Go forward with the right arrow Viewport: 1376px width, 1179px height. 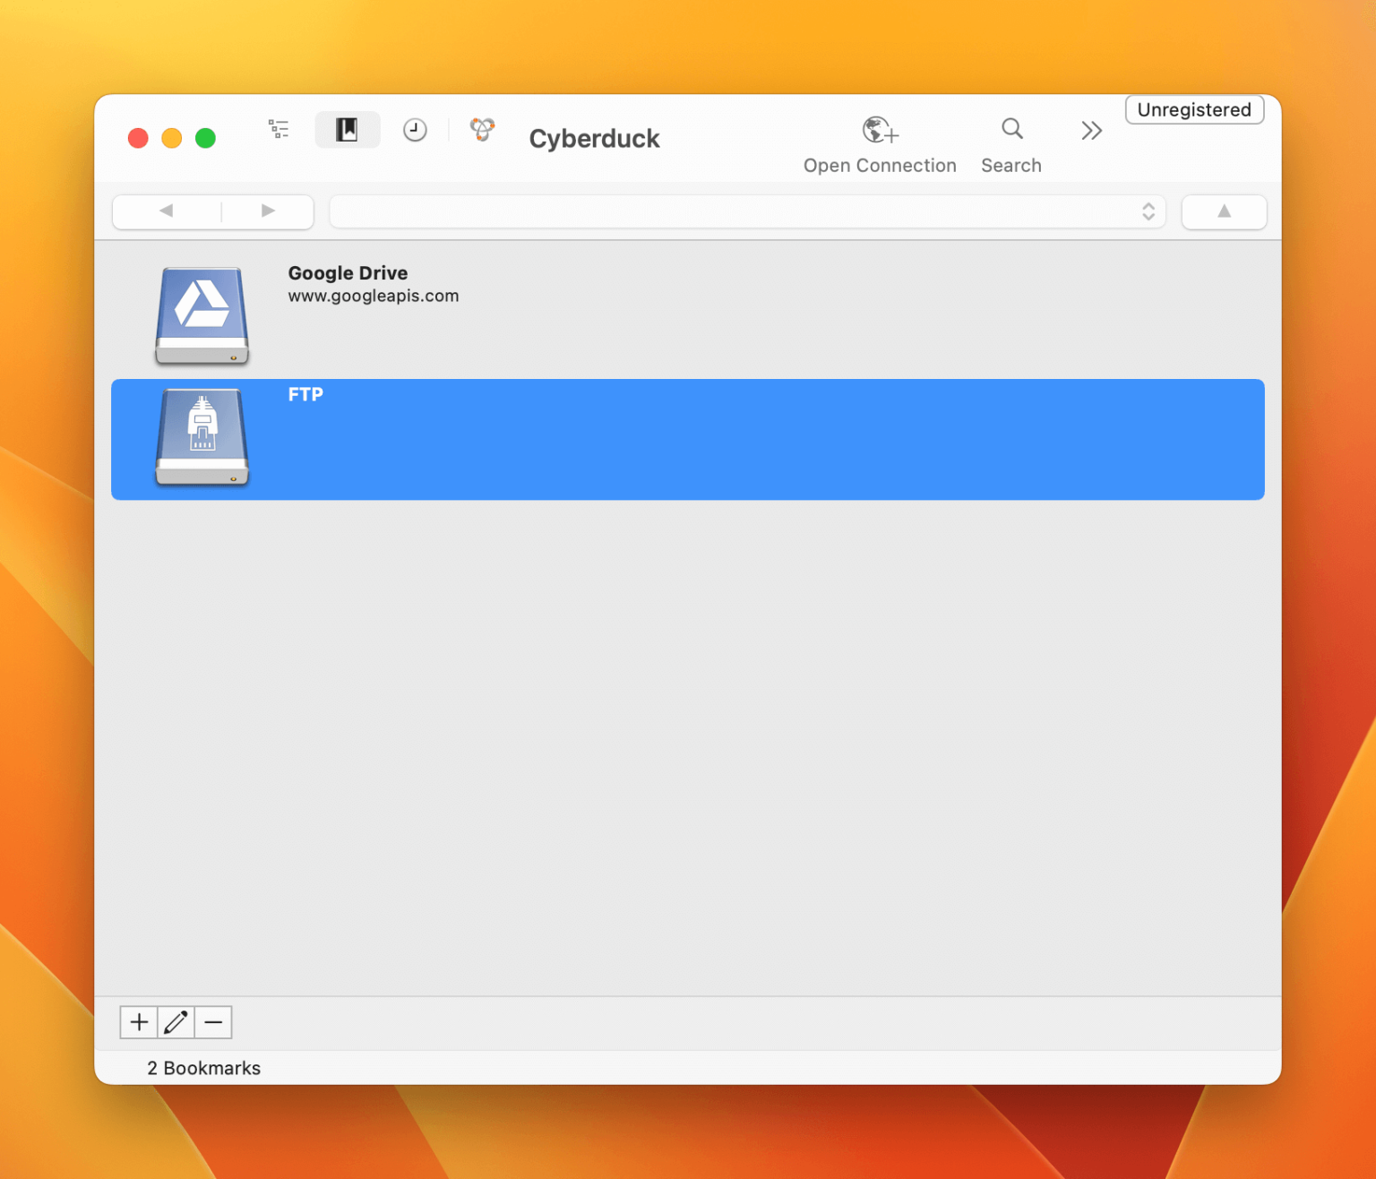pos(268,211)
